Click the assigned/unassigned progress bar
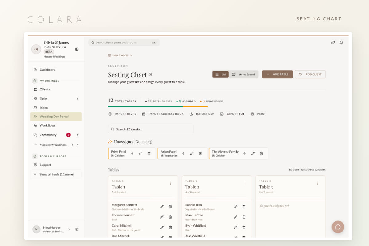Screen dimensions: 369x246 (x=158, y=107)
